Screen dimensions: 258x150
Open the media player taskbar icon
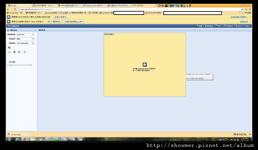point(40,140)
